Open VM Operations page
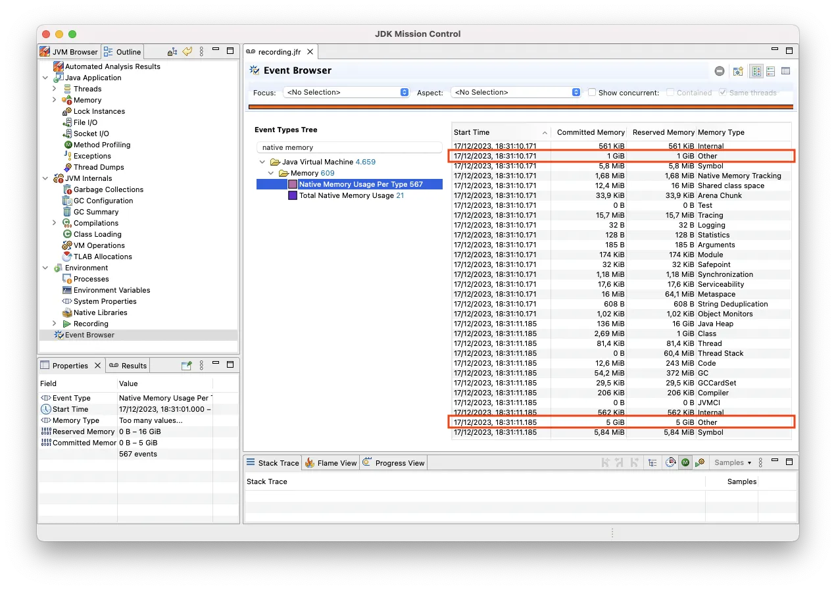Image resolution: width=836 pixels, height=590 pixels. [x=99, y=245]
